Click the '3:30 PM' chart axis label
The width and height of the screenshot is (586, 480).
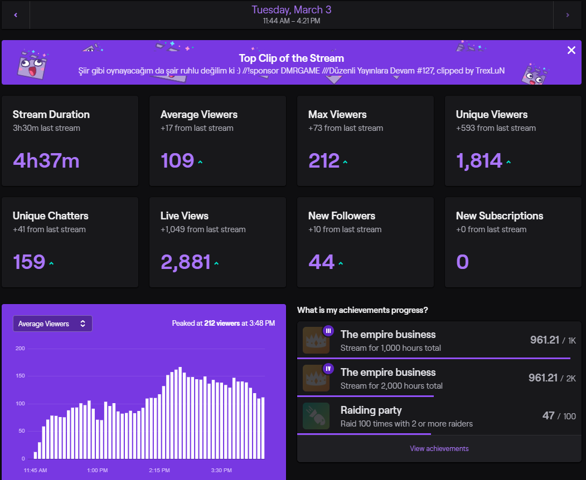pos(221,471)
